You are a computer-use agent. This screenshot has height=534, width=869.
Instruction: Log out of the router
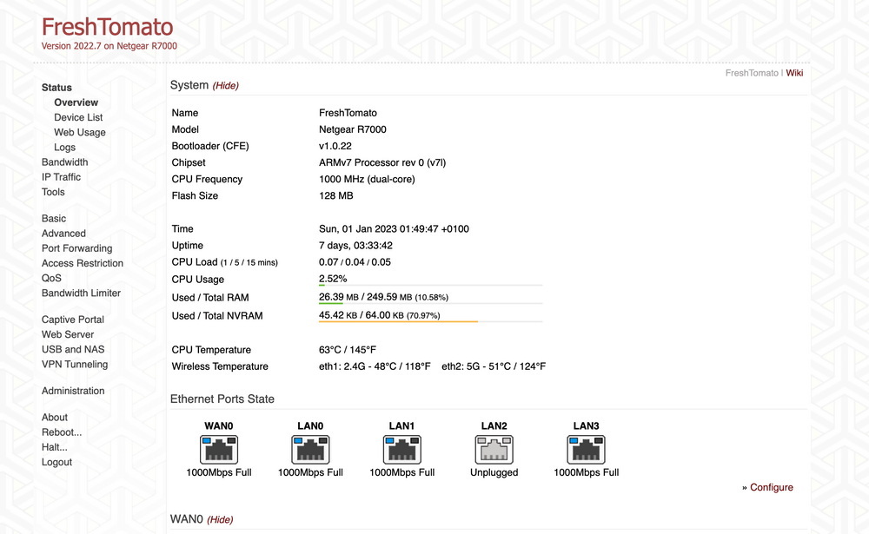(x=56, y=463)
